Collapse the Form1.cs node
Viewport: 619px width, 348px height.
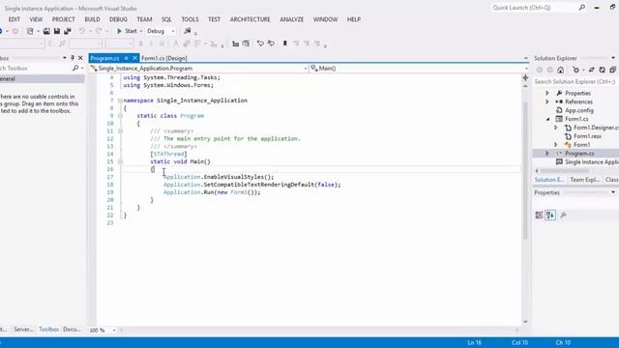[547, 119]
